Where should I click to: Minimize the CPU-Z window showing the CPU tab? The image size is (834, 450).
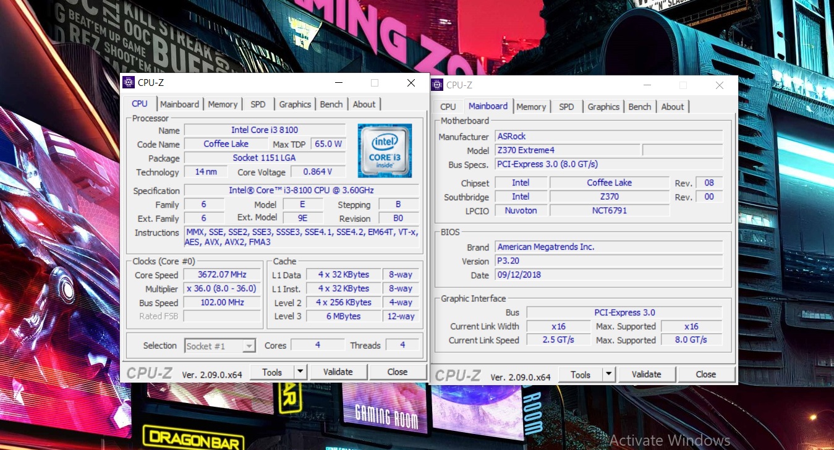(x=338, y=83)
